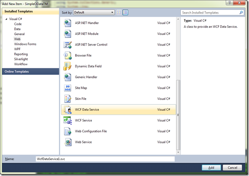Open the Sort by Default dropdown

point(94,12)
